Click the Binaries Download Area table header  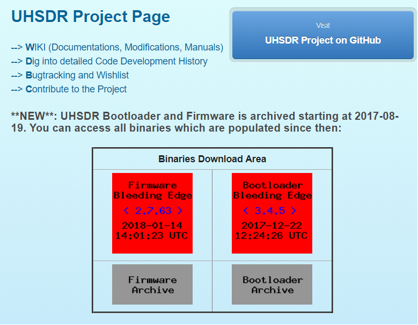click(x=212, y=159)
